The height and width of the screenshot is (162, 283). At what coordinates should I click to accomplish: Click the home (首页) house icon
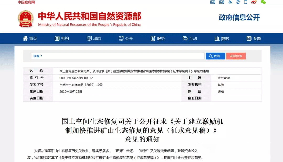tap(25, 38)
